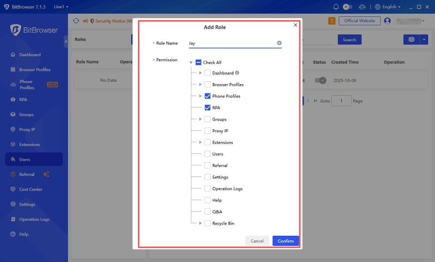Open the user account avatar icon
Image resolution: width=435 pixels, height=262 pixels.
[388, 21]
